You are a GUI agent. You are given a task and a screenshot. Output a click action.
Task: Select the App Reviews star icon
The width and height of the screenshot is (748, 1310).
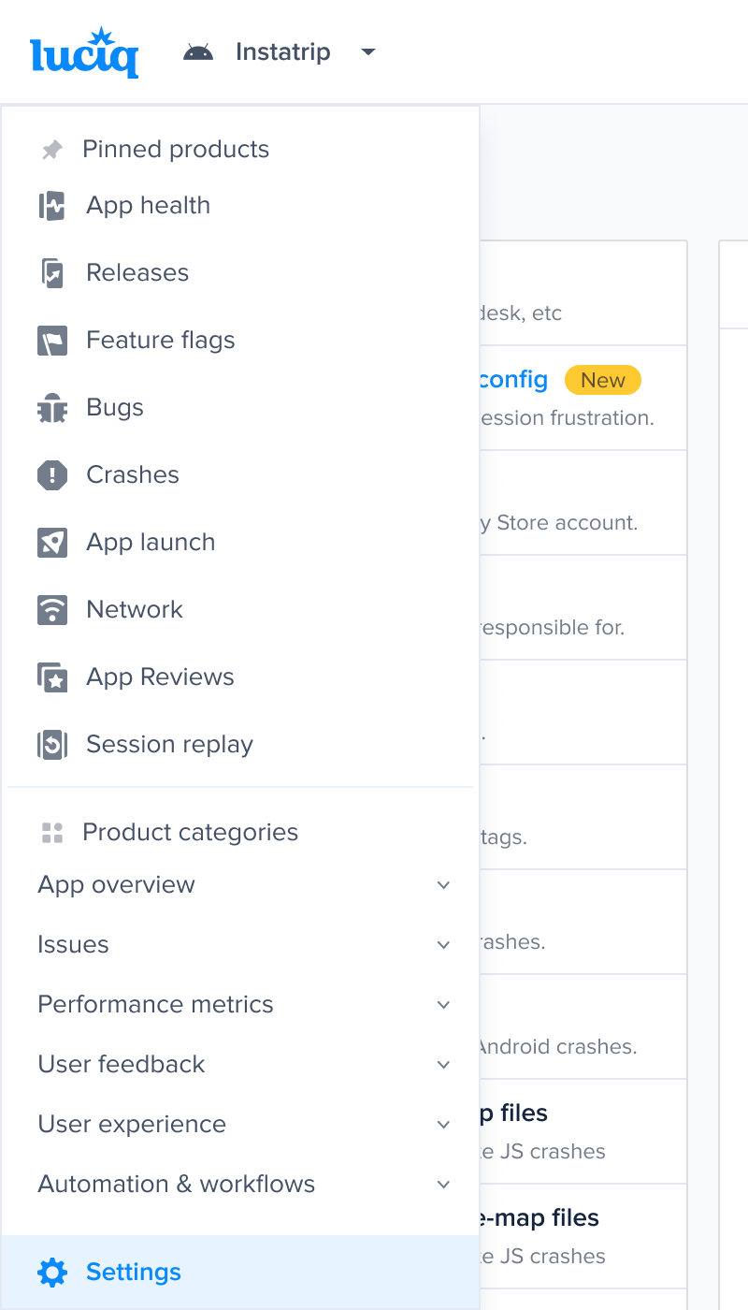(x=52, y=677)
